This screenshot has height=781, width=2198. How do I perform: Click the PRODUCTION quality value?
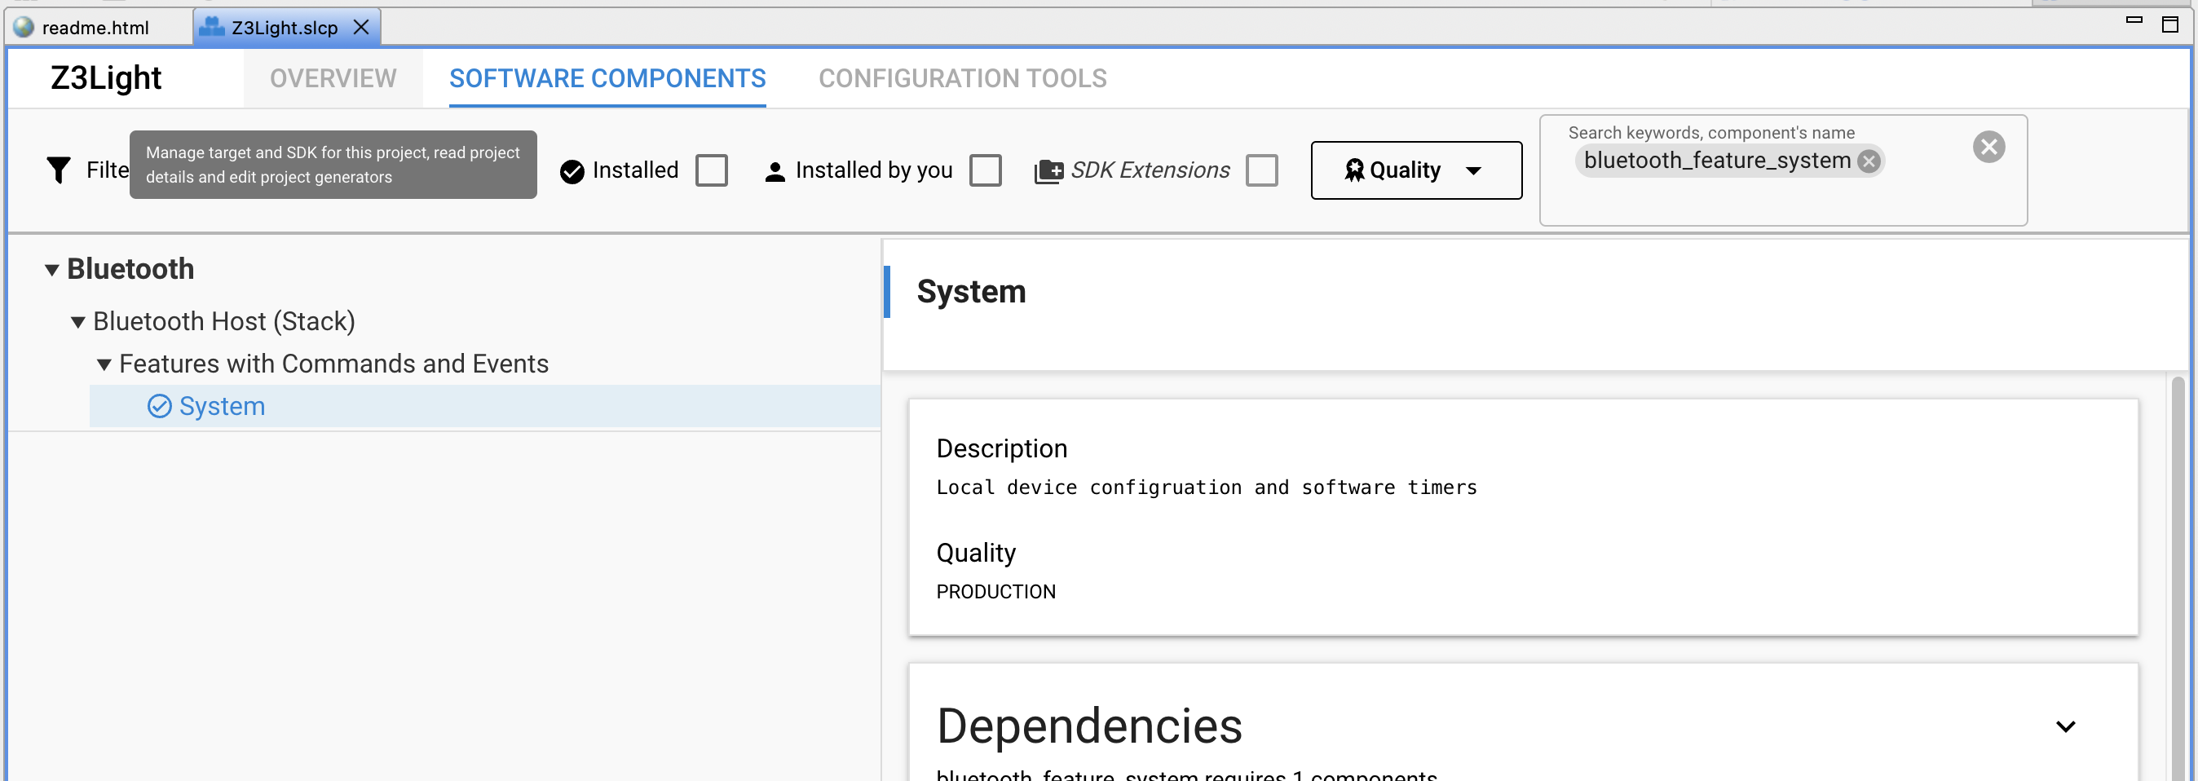point(995,592)
